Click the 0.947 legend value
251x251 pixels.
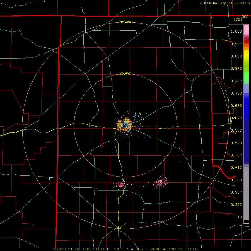[236, 44]
